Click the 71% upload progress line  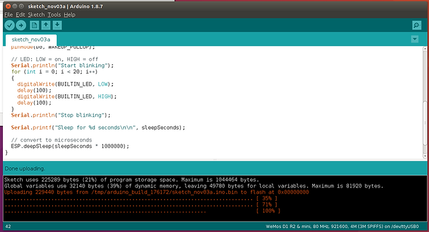pos(141,205)
